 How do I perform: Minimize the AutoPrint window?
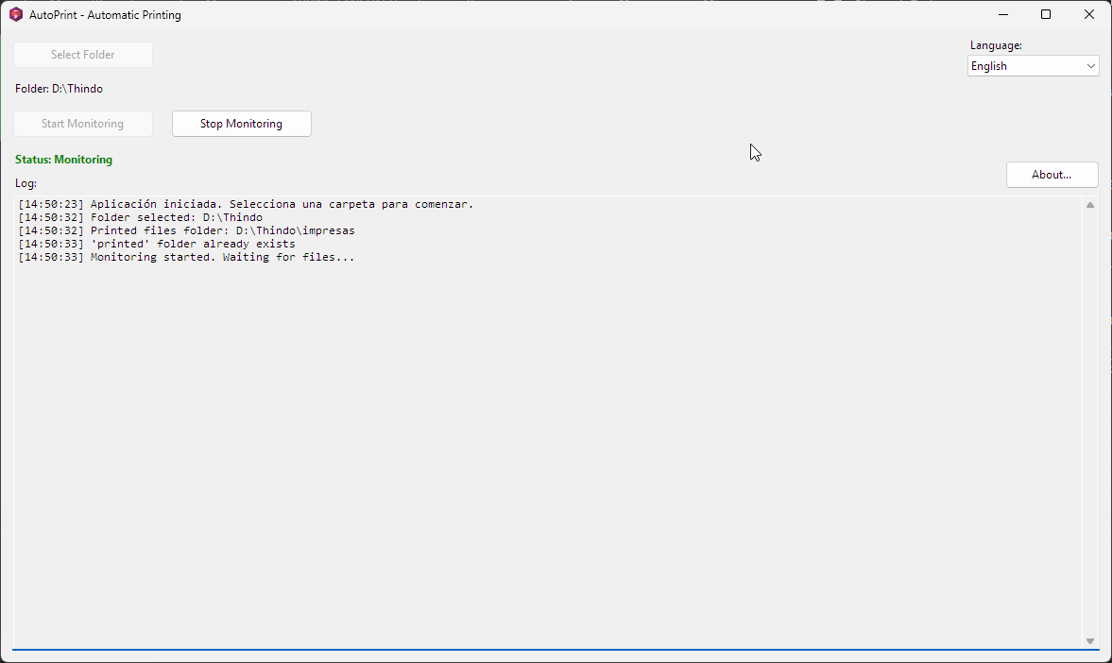1003,15
